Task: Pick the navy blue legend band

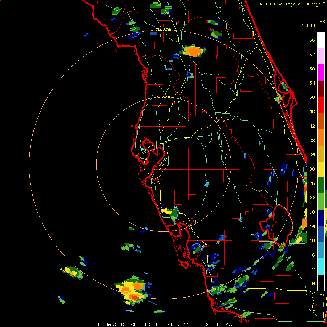Action: coord(321,218)
